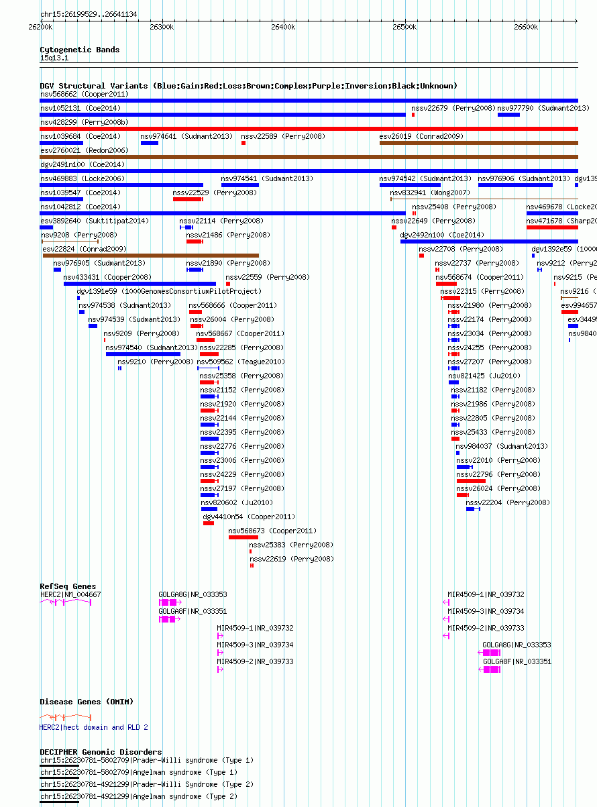Open the DECIPHER Genomic Disorders track title

101,752
